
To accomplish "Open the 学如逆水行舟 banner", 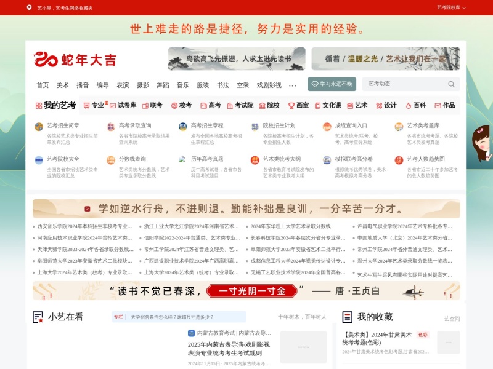I will coord(246,208).
